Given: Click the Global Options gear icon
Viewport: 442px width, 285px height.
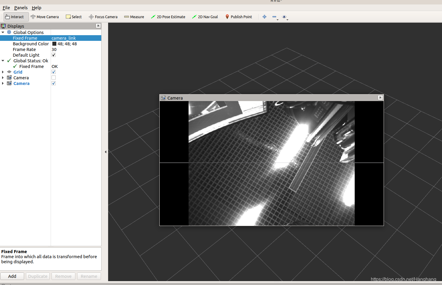Looking at the screenshot, I should click(x=9, y=32).
